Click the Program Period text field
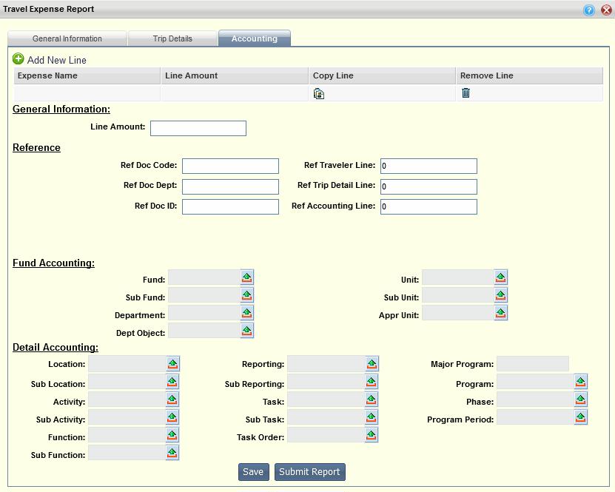This screenshot has width=615, height=492. click(x=536, y=417)
